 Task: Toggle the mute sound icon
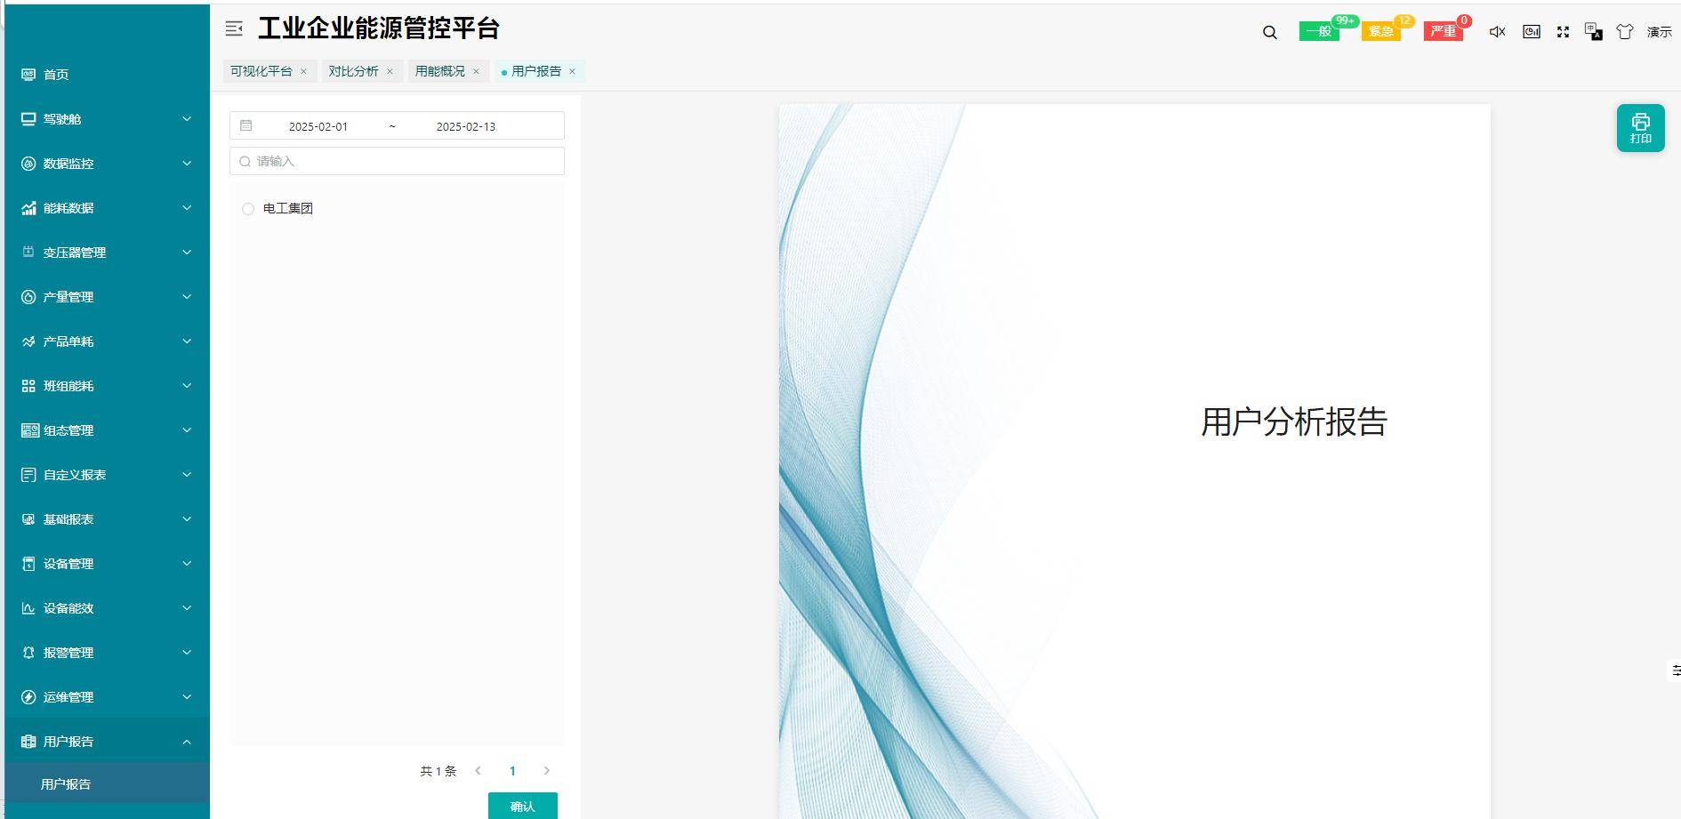[1498, 32]
